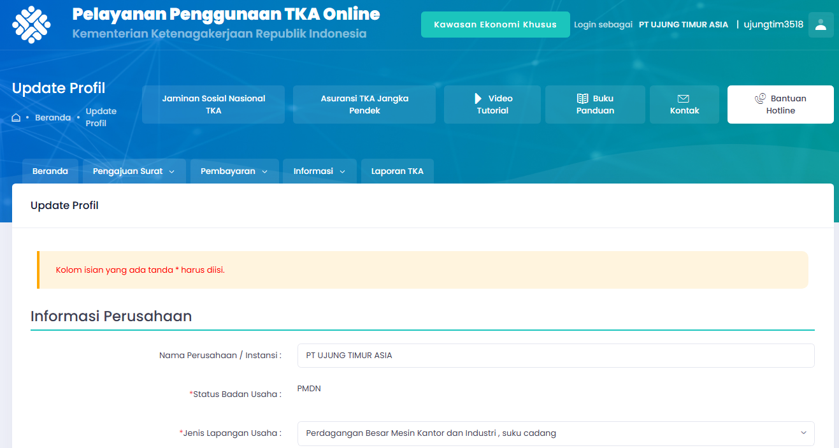Click the play icon beside Video Tutorial

pos(478,99)
